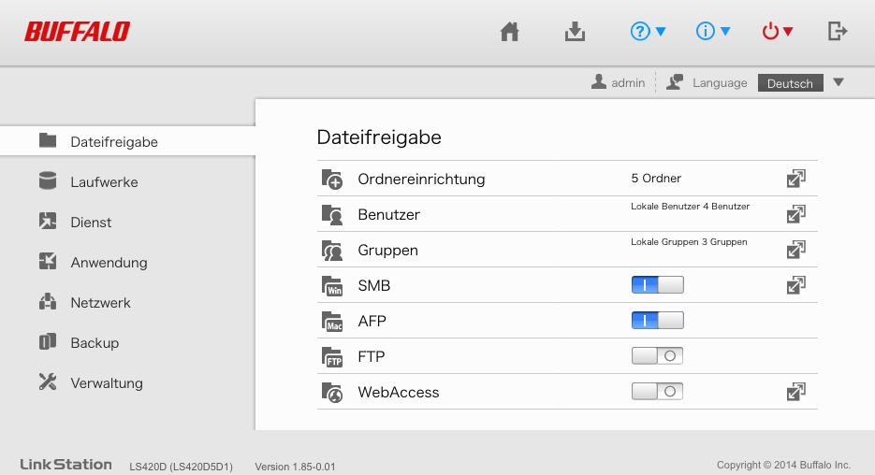The width and height of the screenshot is (875, 475).
Task: Open the red power options dropdown
Action: tap(778, 32)
